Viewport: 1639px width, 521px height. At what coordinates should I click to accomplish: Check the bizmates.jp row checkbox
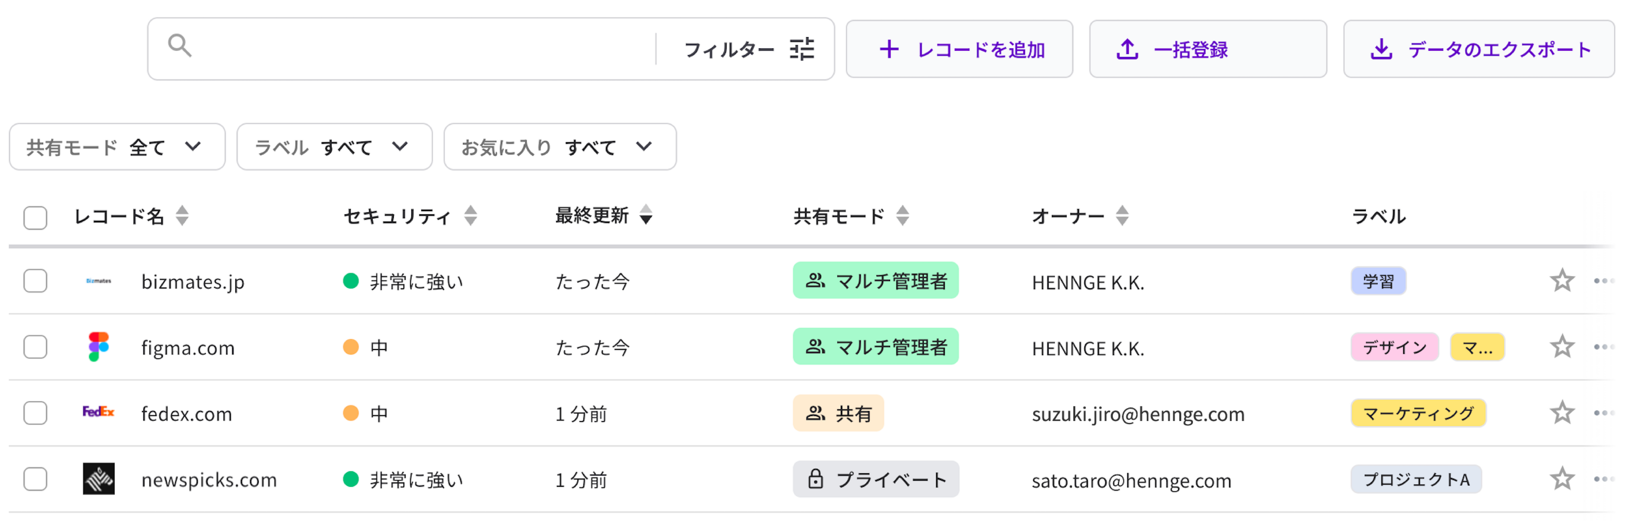pos(36,280)
